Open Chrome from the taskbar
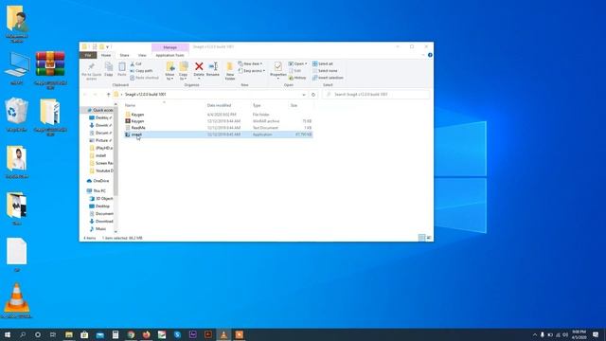 (x=131, y=334)
